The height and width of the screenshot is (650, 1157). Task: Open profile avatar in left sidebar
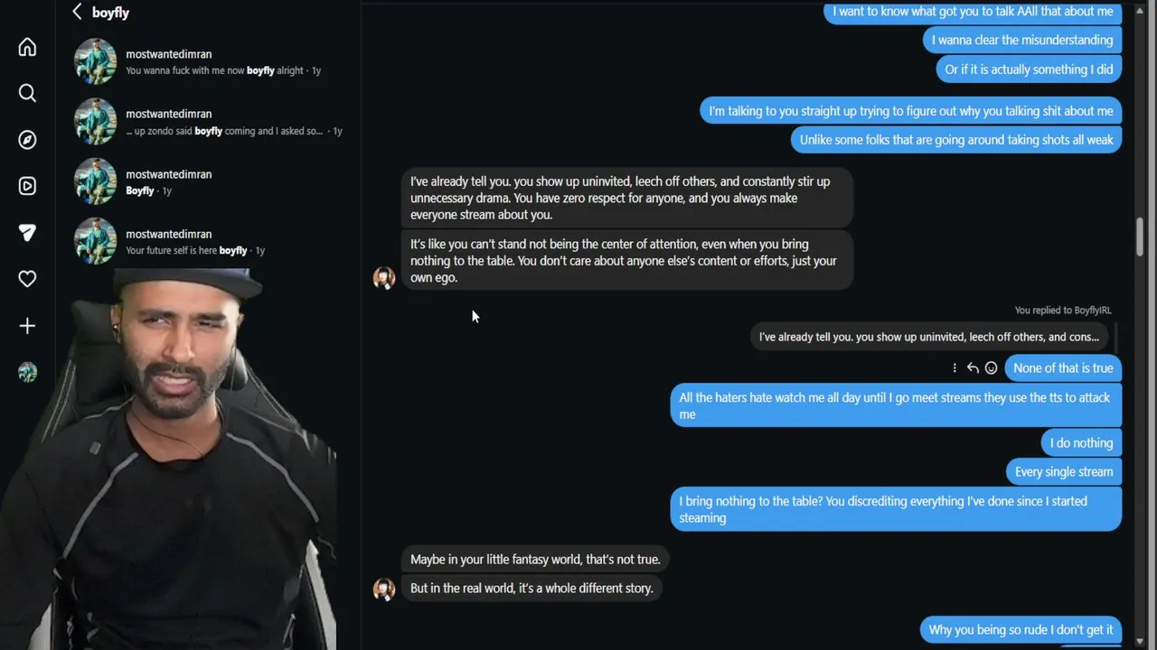tap(27, 372)
